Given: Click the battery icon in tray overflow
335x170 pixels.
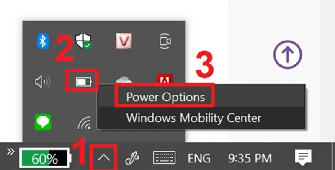Looking at the screenshot, I should pyautogui.click(x=84, y=82).
